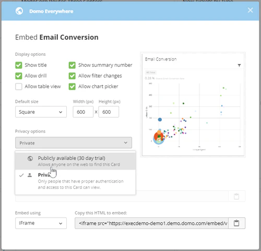Copy embed HTML with clipboard icon
This screenshot has width=261, height=251.
(x=236, y=223)
